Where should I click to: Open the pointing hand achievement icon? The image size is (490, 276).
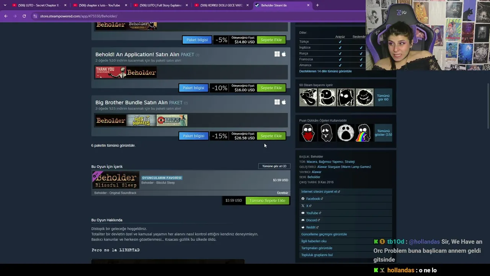pyautogui.click(x=308, y=97)
